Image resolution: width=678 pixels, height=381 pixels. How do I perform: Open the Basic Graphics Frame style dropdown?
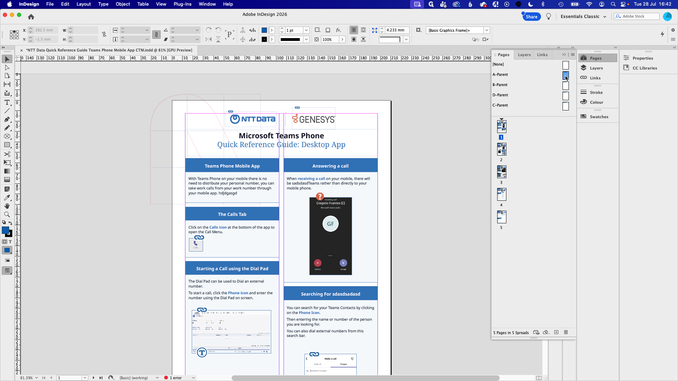(x=487, y=30)
